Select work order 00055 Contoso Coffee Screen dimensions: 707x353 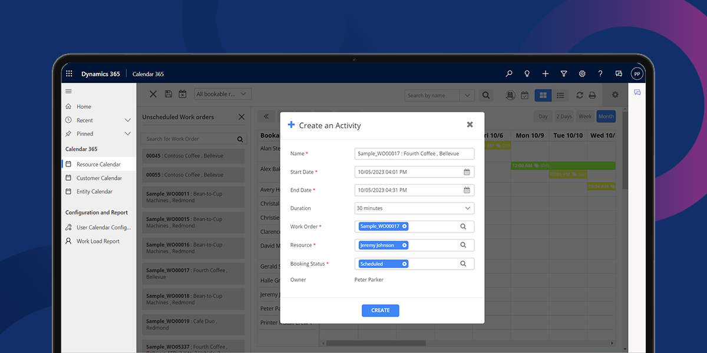pos(193,175)
